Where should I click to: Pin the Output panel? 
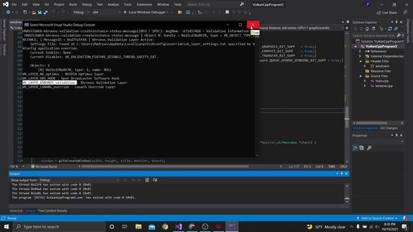(x=341, y=173)
